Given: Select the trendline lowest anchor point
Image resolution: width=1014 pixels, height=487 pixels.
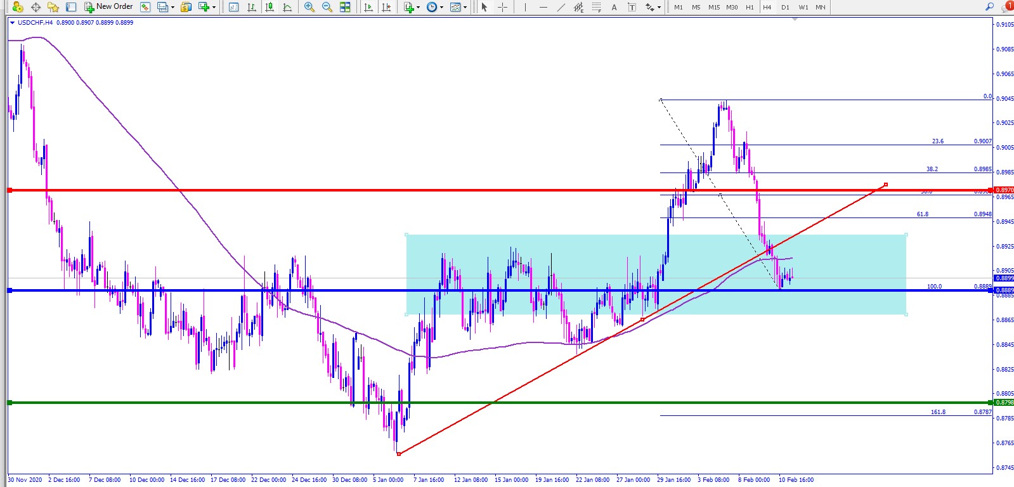Looking at the screenshot, I should pos(398,454).
